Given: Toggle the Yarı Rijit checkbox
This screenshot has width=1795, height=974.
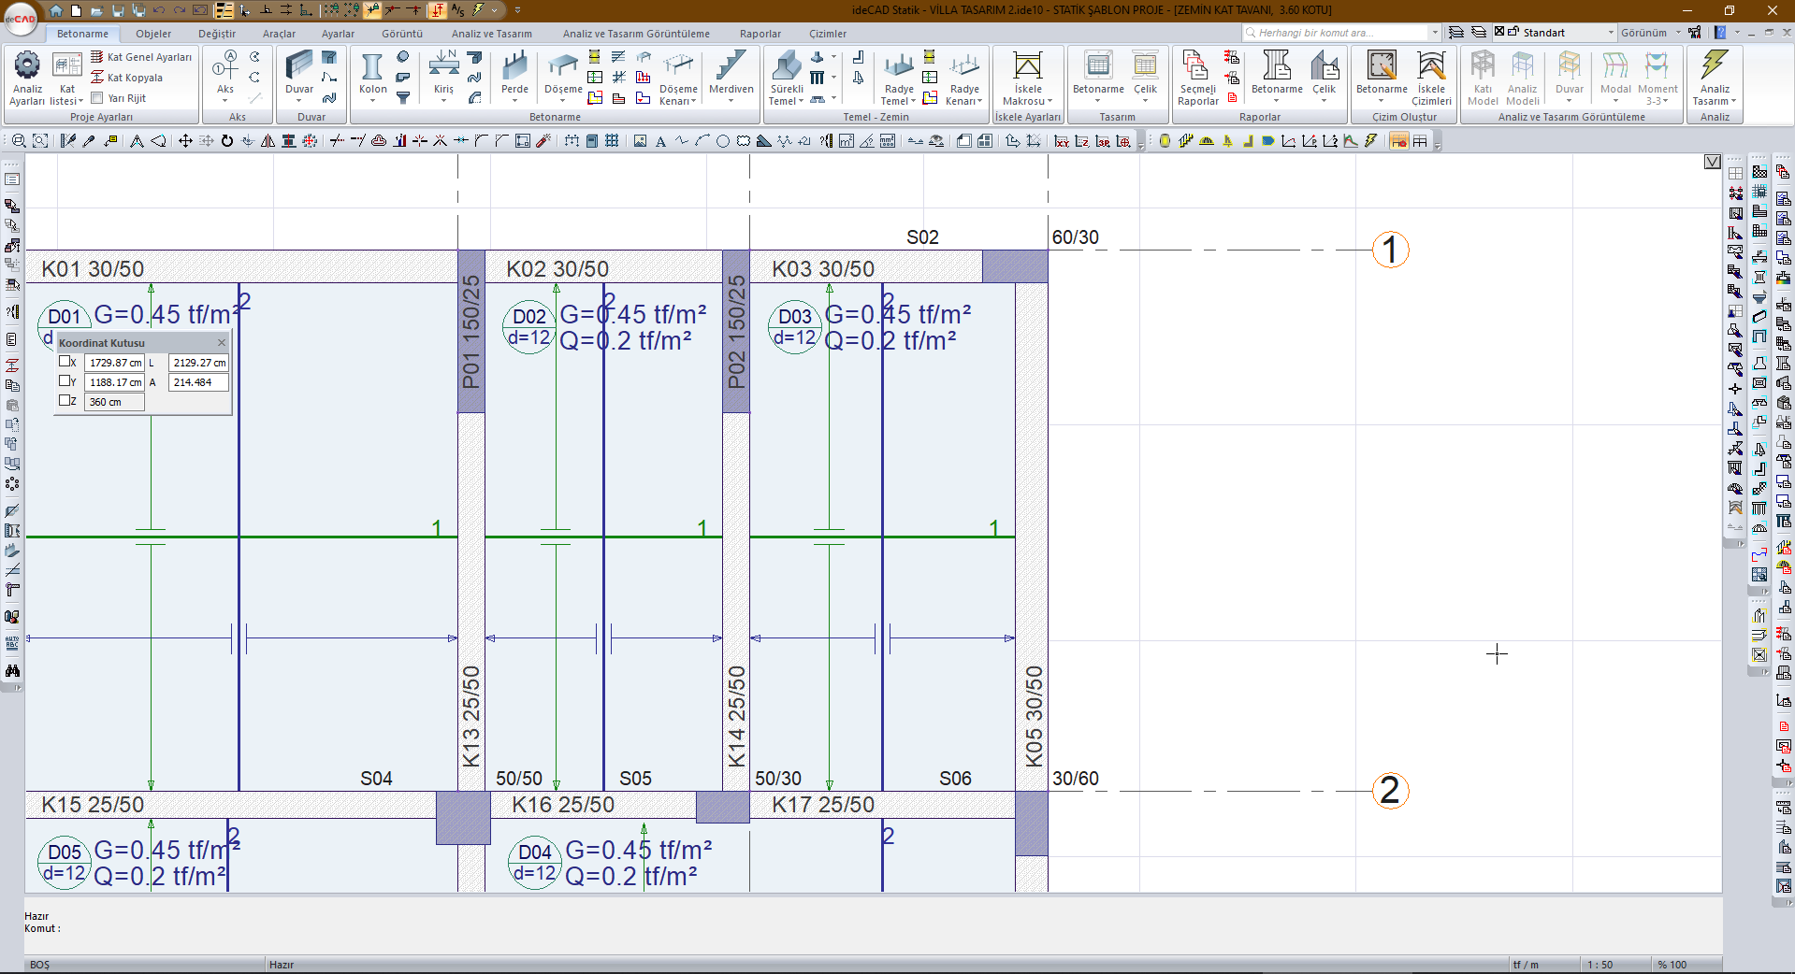Looking at the screenshot, I should coord(97,97).
